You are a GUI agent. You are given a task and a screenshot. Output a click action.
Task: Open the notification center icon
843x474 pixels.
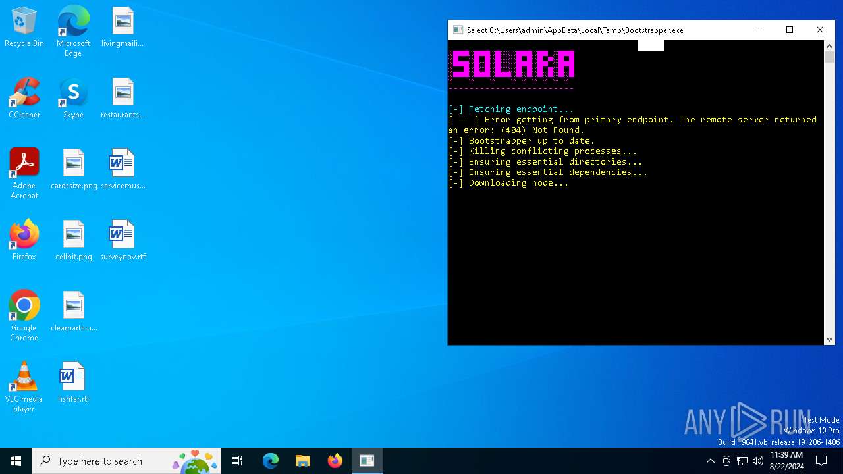[x=821, y=461]
